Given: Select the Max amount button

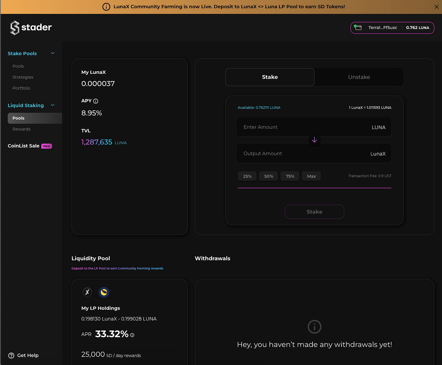Looking at the screenshot, I should pyautogui.click(x=311, y=176).
